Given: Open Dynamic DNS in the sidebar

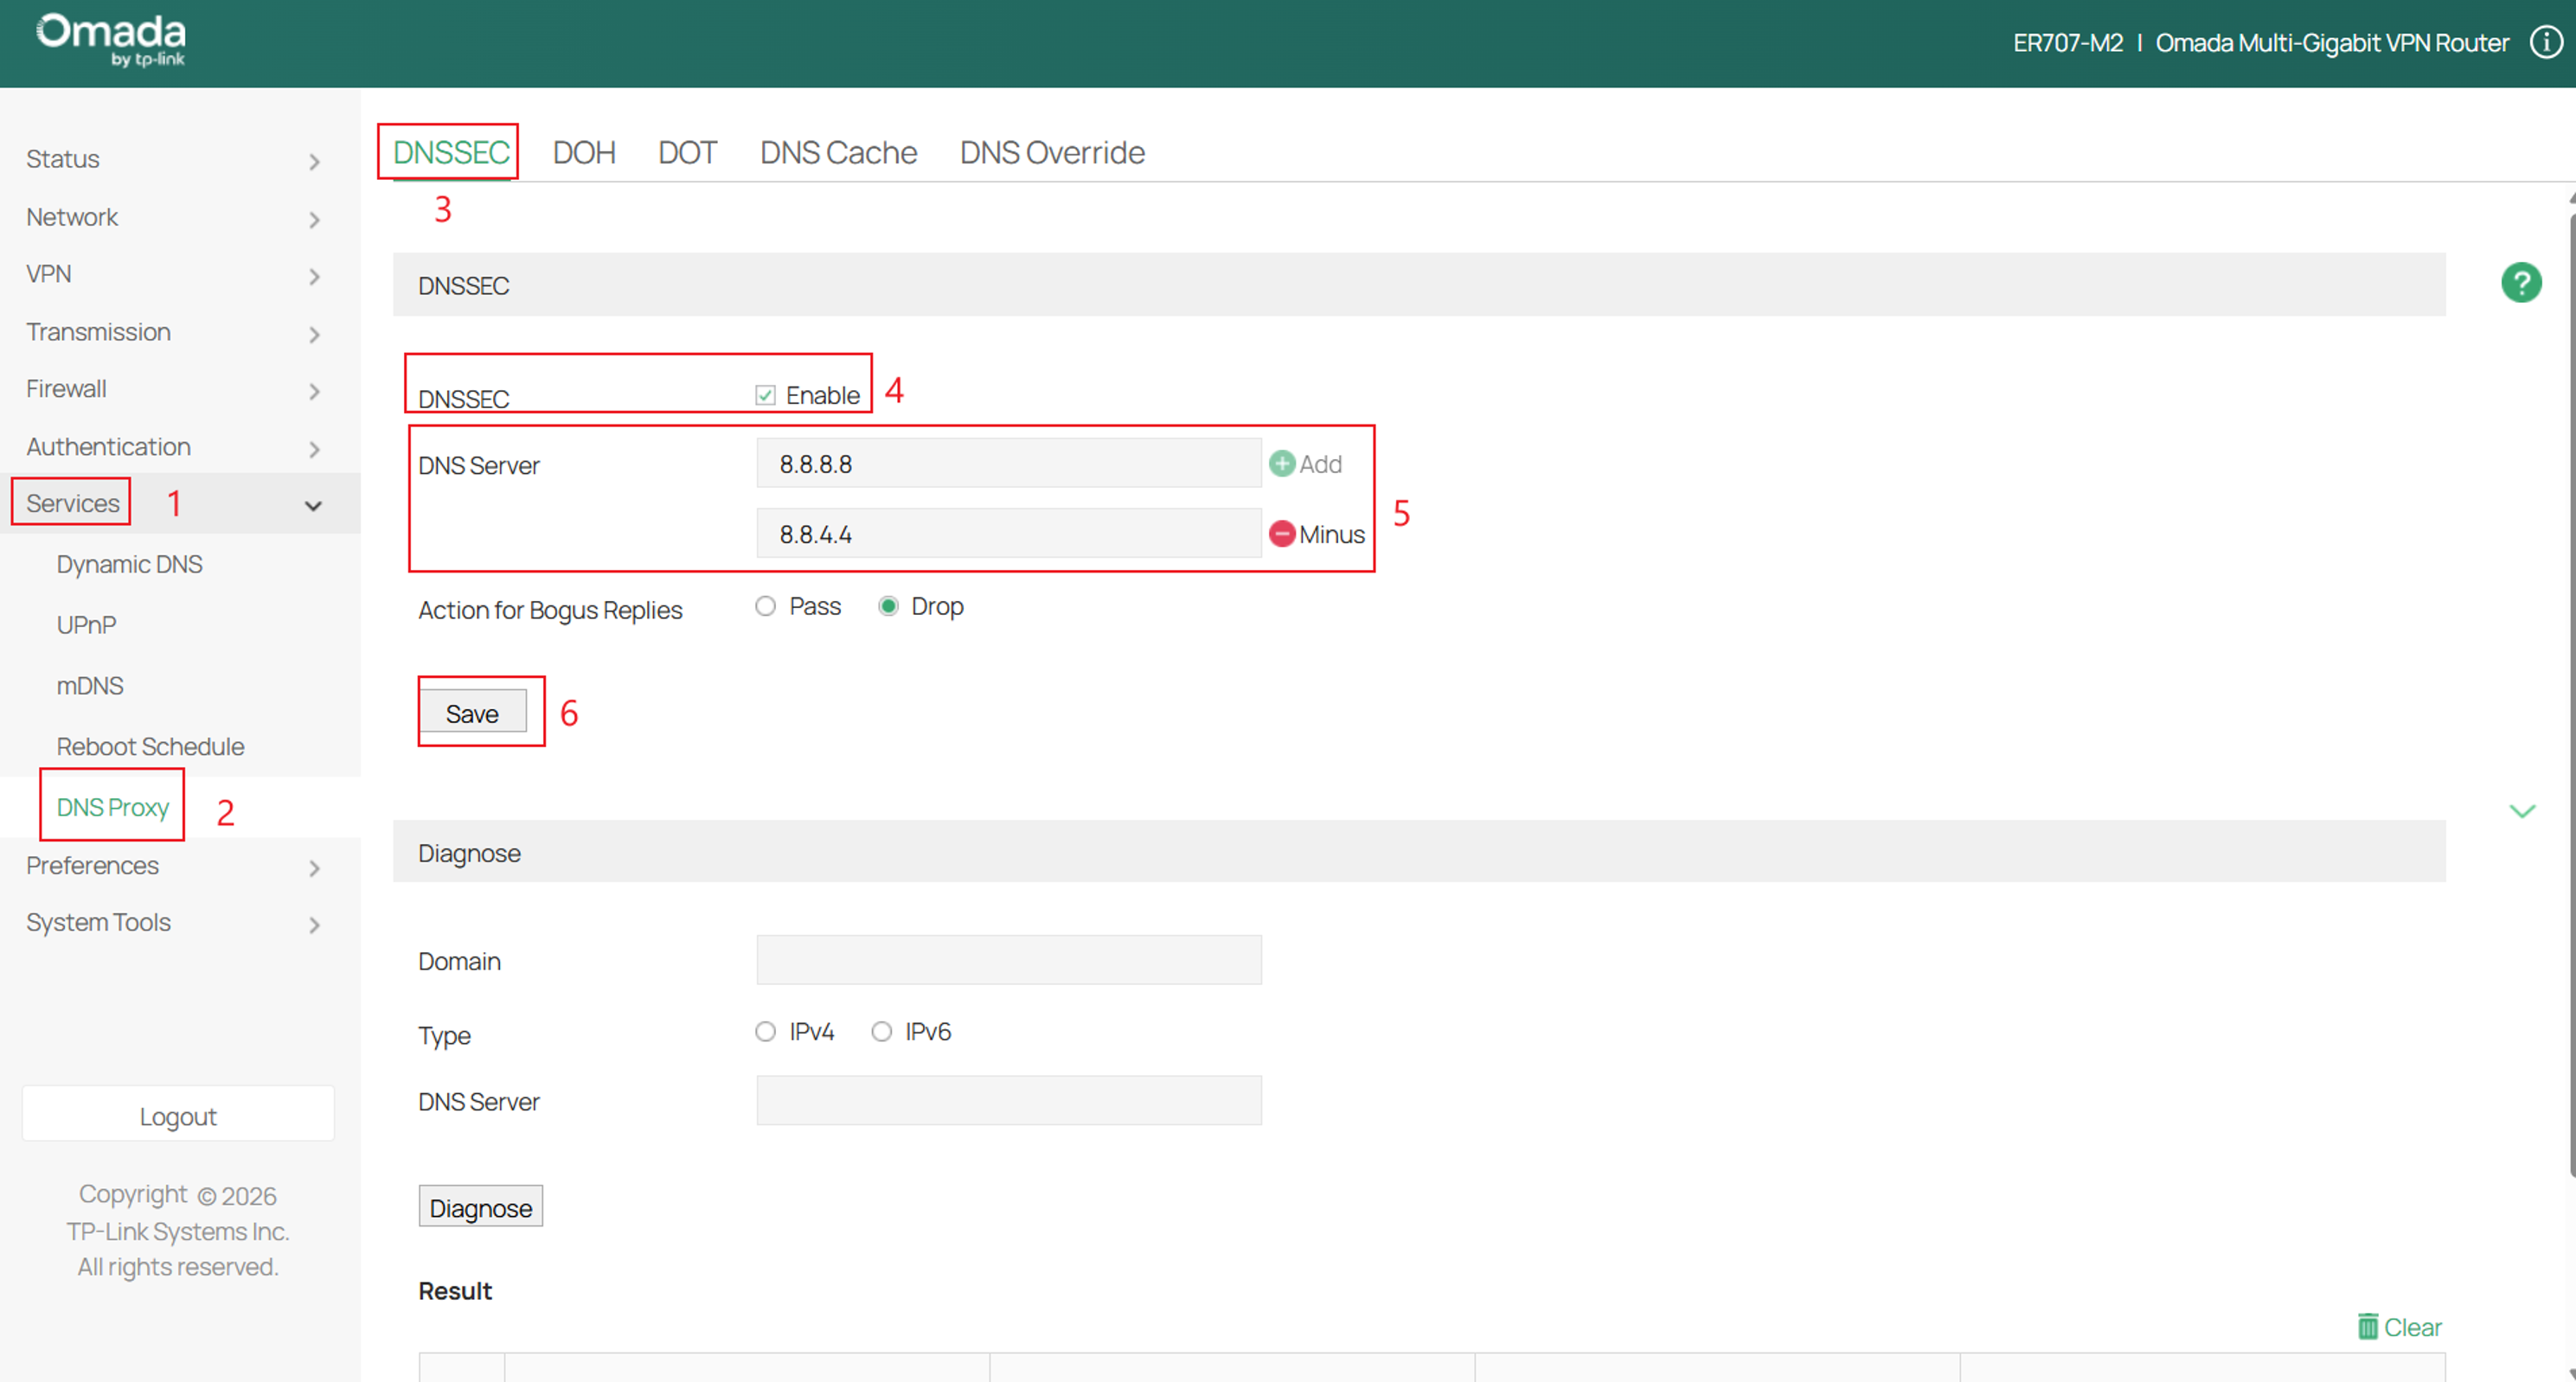Looking at the screenshot, I should click(x=129, y=565).
